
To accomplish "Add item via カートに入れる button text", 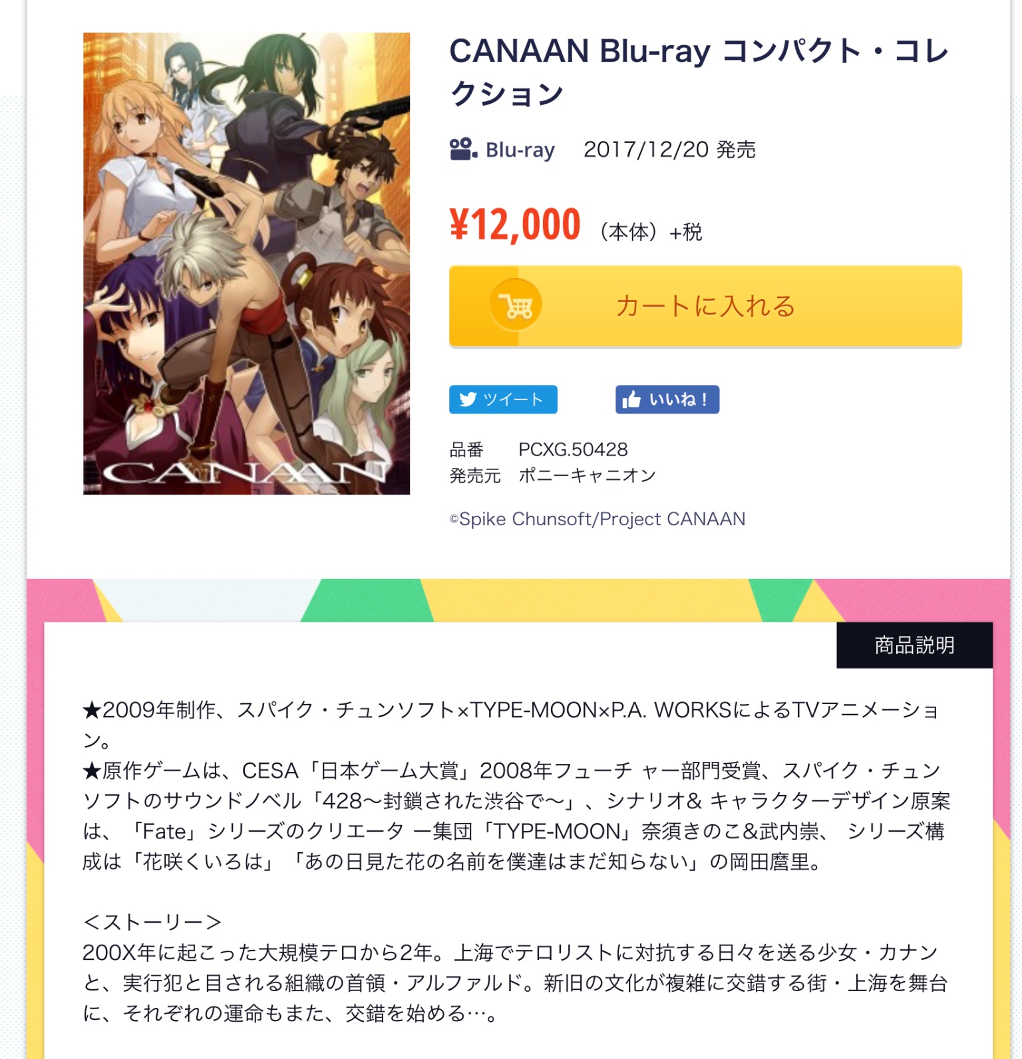I will pyautogui.click(x=705, y=306).
